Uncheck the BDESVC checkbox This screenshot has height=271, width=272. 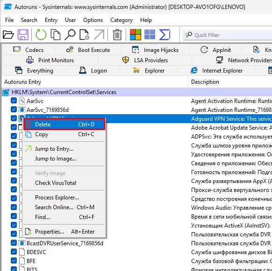click(14, 251)
